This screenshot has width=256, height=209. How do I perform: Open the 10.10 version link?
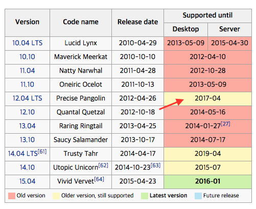pos(27,57)
